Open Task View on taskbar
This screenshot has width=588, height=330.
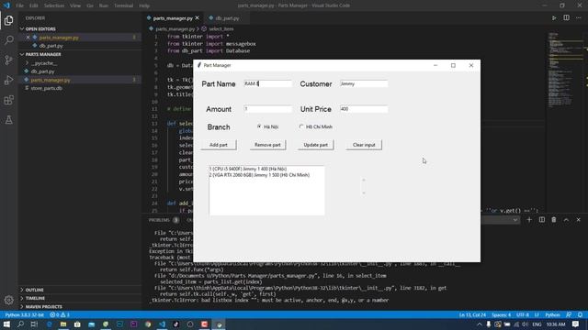[34, 324]
